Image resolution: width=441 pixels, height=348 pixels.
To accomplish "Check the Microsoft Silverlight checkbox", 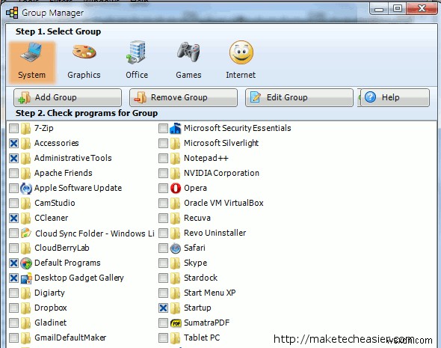I will pos(163,143).
